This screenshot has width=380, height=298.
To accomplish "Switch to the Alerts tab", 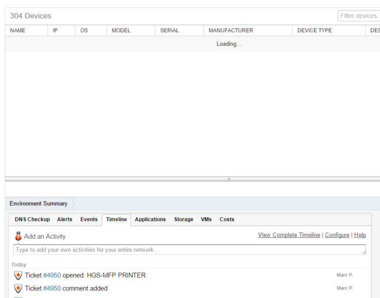I will click(x=65, y=219).
